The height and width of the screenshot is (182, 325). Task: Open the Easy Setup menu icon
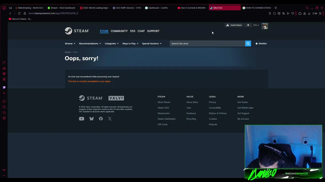pyautogui.click(x=320, y=13)
